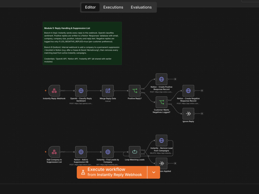Select the Module 5 green sticky note

[x=82, y=43]
